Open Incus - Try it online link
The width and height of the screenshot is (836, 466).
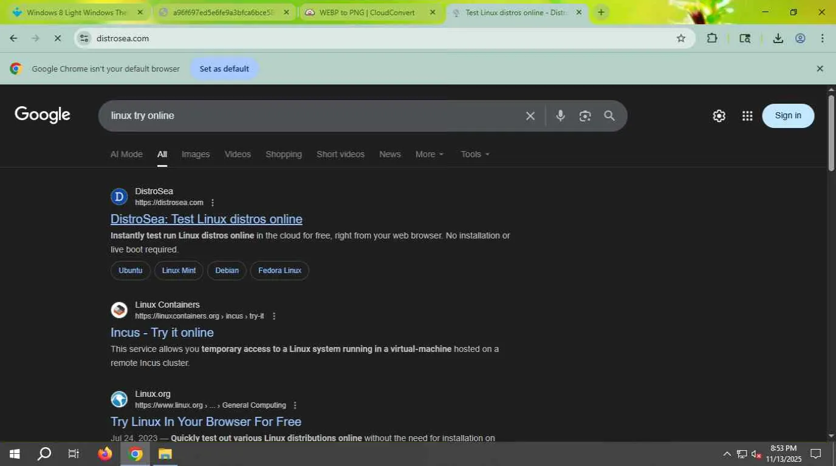(162, 333)
